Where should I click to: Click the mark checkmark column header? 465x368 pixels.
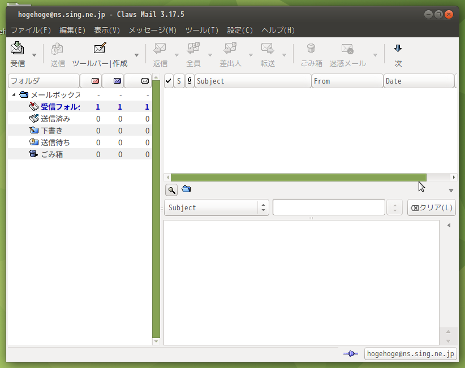[x=169, y=81]
